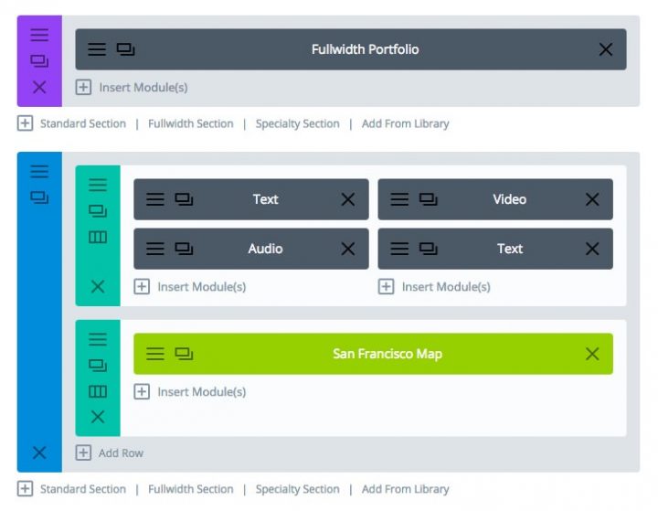Add Fullwidth Section at page bottom

click(x=190, y=489)
